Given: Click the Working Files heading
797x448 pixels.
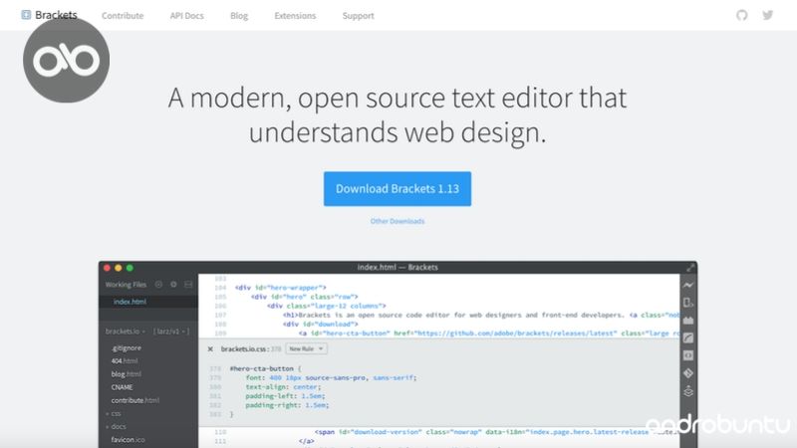Looking at the screenshot, I should 126,285.
